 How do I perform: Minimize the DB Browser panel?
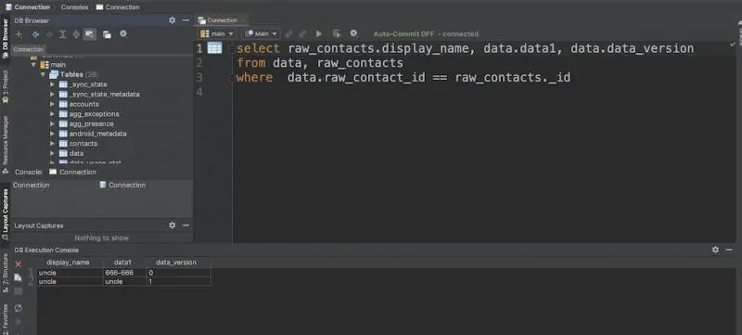pyautogui.click(x=185, y=20)
